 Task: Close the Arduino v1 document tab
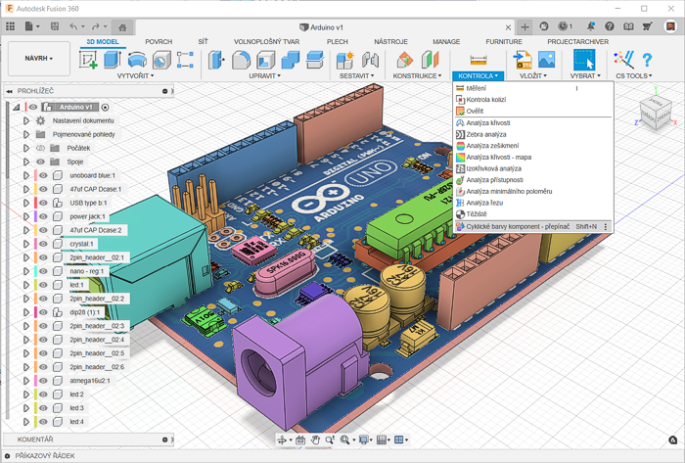pyautogui.click(x=508, y=27)
